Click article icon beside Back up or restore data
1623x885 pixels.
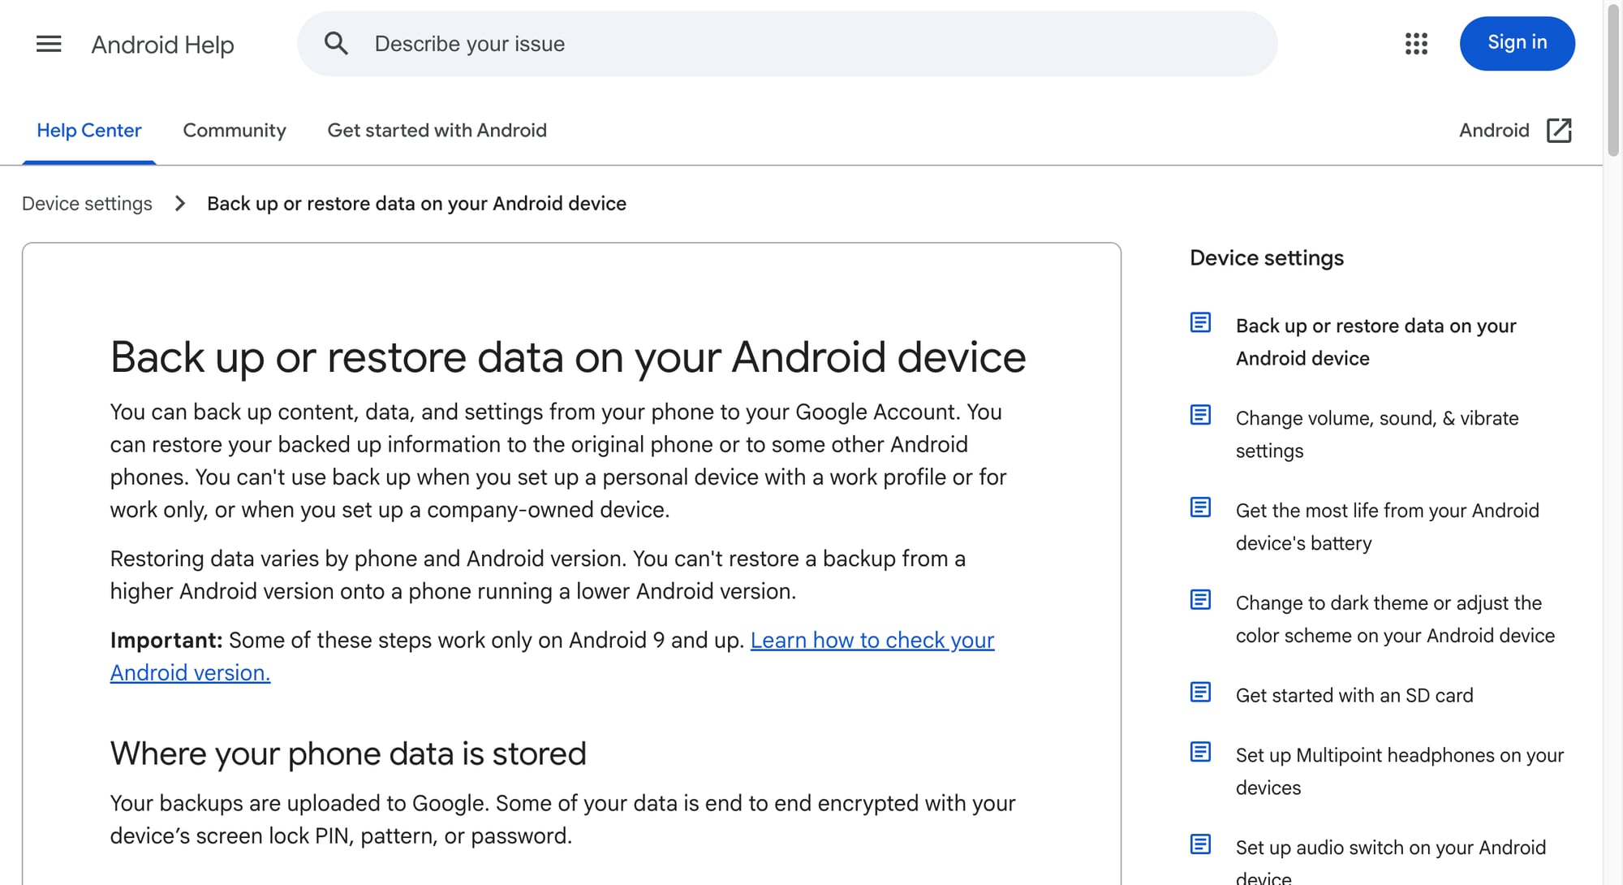point(1200,322)
